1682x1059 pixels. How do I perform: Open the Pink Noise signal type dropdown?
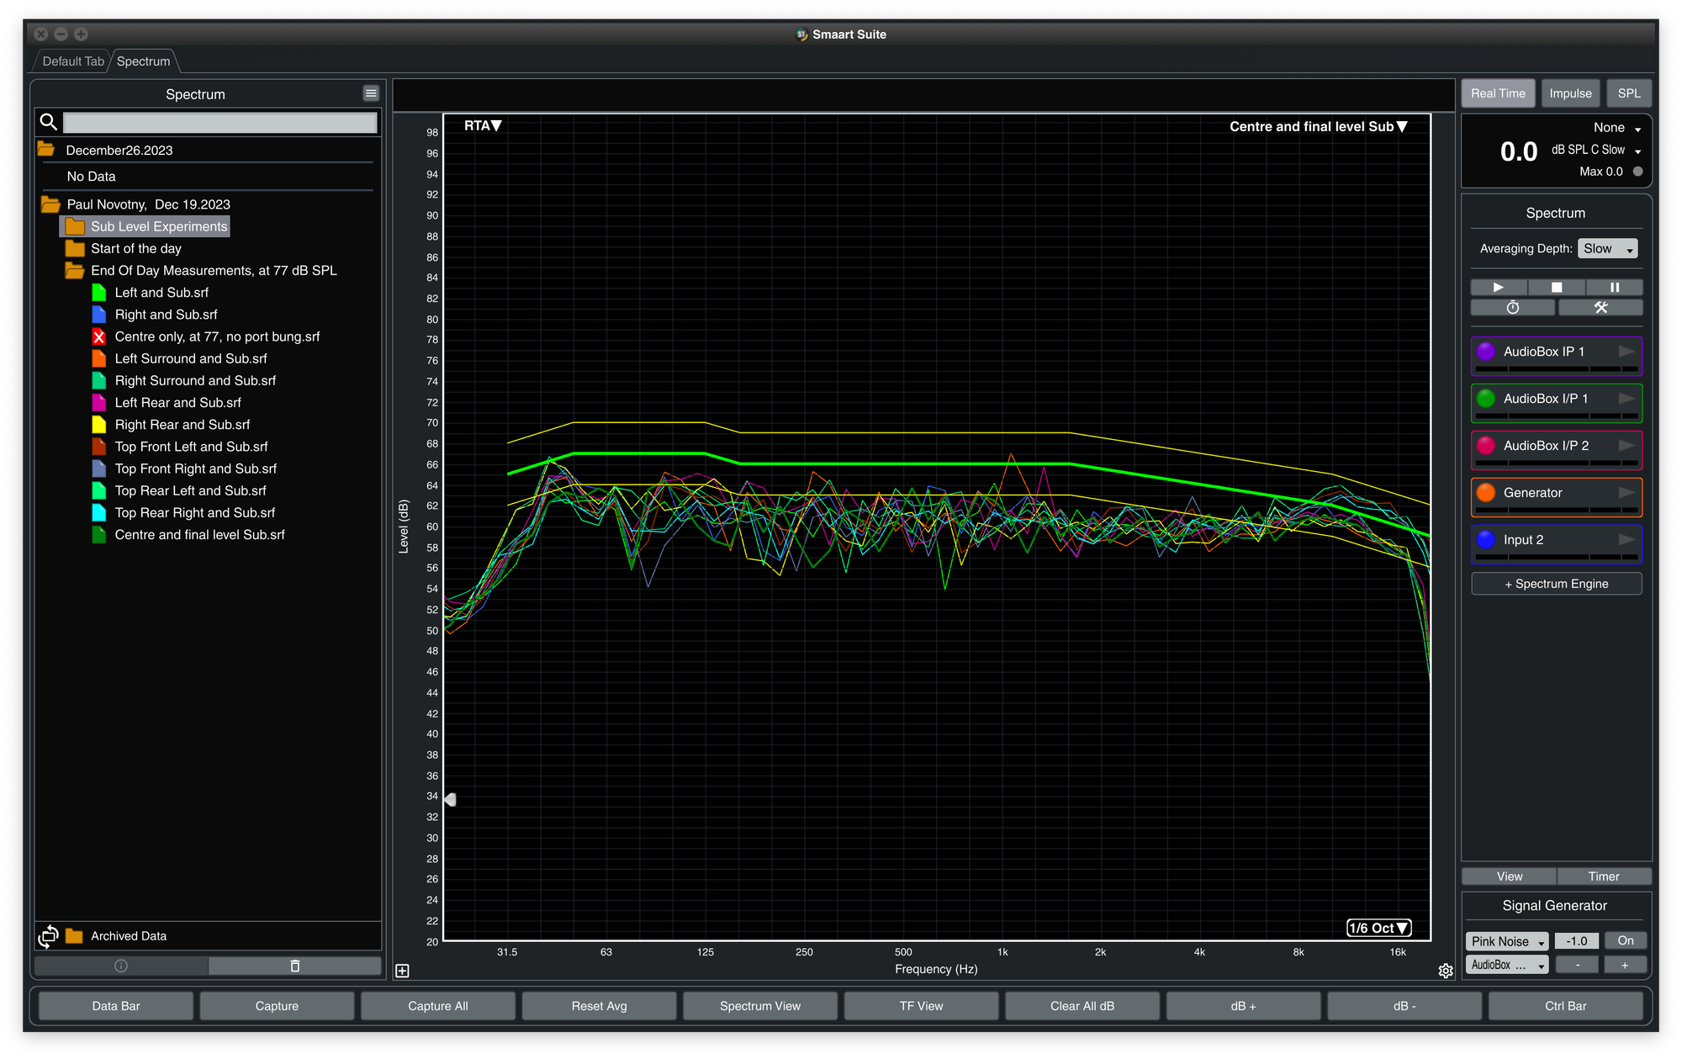[x=1507, y=941]
